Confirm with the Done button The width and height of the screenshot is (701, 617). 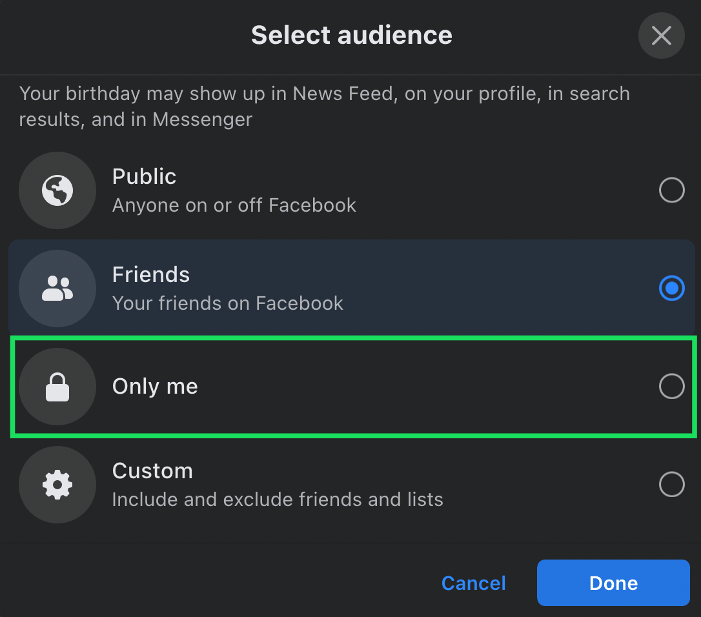coord(613,583)
